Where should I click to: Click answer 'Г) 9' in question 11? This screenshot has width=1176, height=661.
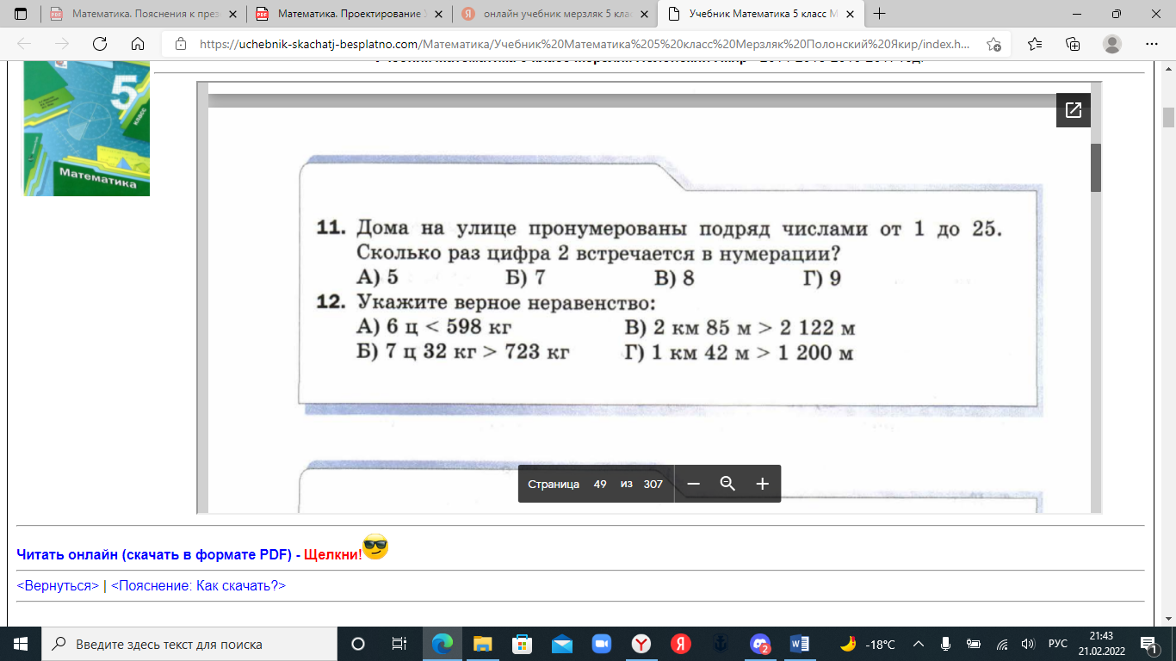click(824, 278)
